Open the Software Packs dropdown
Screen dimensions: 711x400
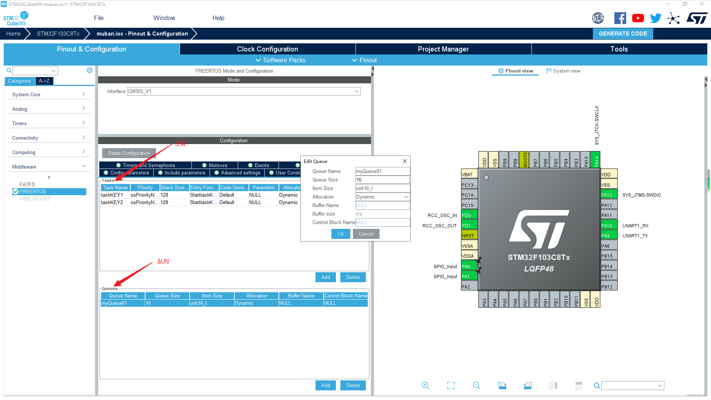point(280,60)
